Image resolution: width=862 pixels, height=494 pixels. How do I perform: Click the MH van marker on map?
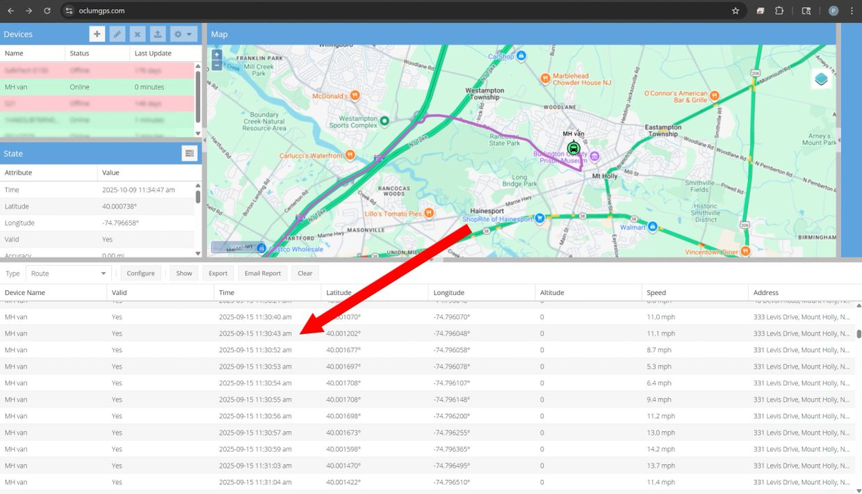(x=574, y=148)
